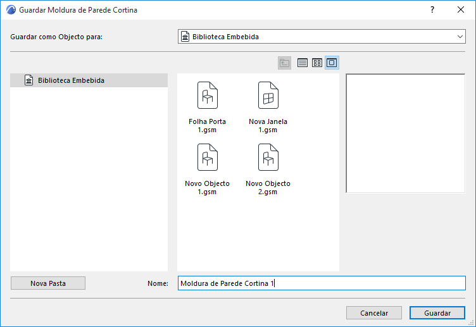This screenshot has height=327, width=476.
Task: Click the 'Nome:' label
Action: tap(158, 283)
